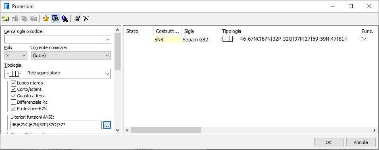379x150 pixels.
Task: Uncheck Corto/Istant. checkbox
Action: pyautogui.click(x=14, y=89)
